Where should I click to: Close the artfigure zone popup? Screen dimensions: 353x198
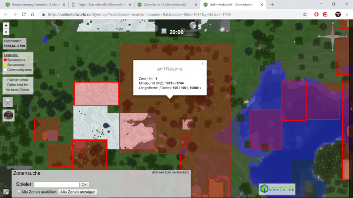(x=203, y=63)
